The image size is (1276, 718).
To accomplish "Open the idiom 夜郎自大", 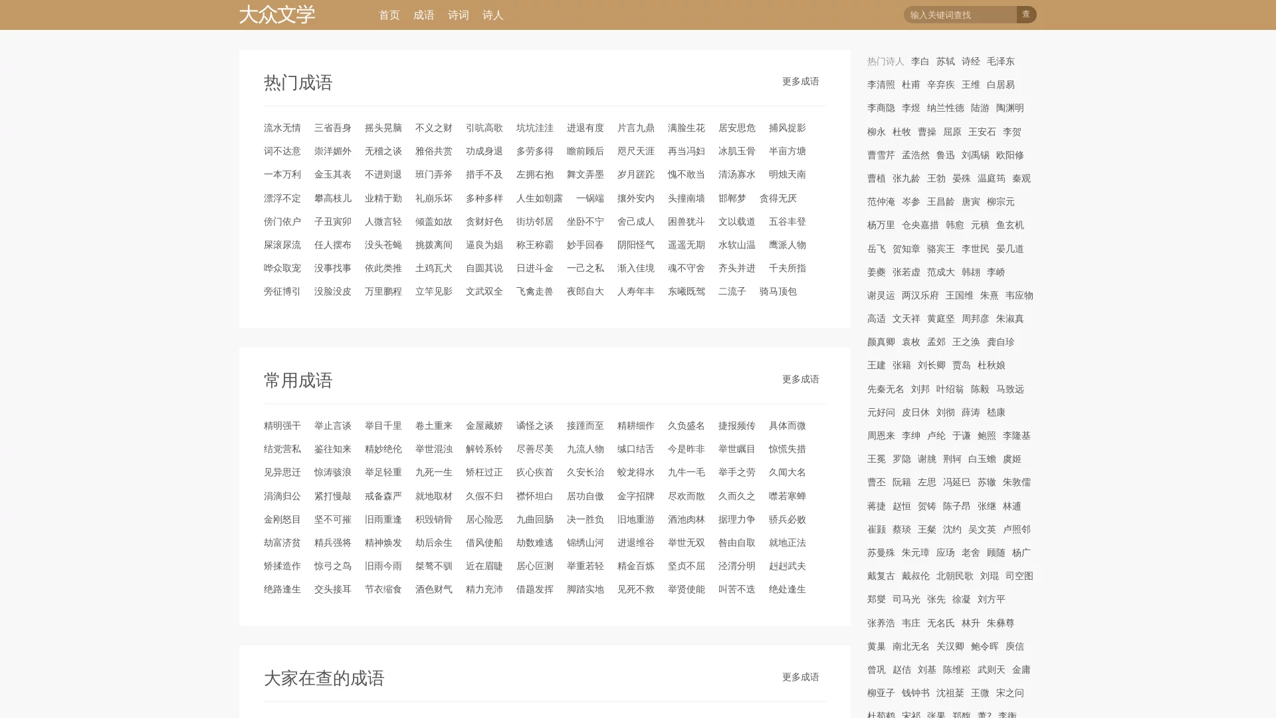I will pyautogui.click(x=585, y=291).
